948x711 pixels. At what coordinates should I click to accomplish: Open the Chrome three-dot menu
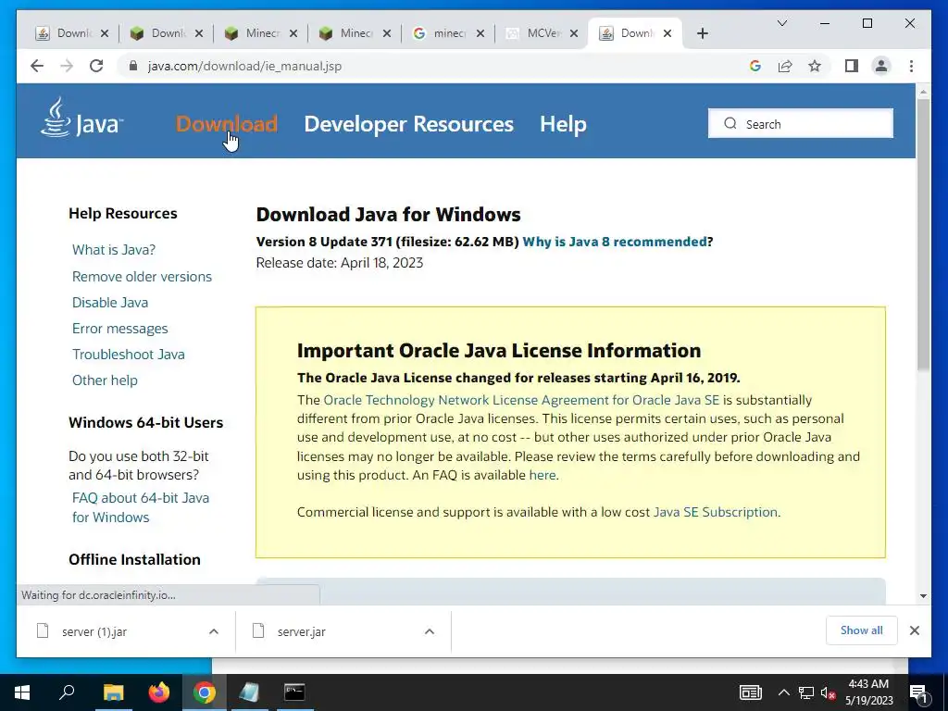pyautogui.click(x=911, y=66)
